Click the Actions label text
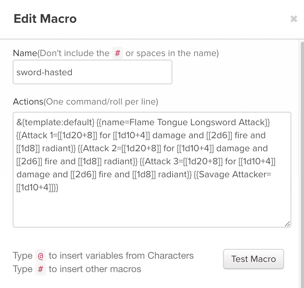 tap(28, 102)
